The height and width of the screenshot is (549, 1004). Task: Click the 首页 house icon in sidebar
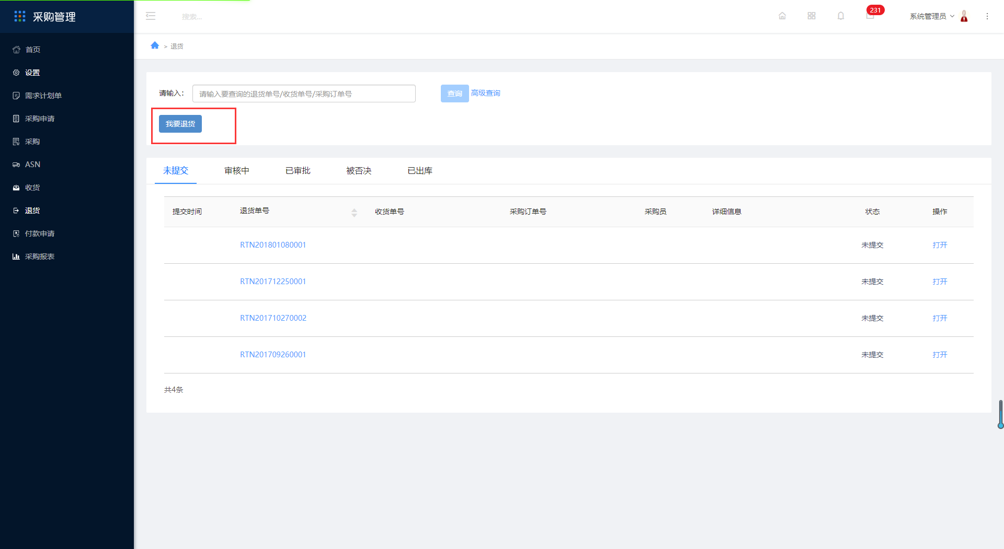(x=16, y=50)
